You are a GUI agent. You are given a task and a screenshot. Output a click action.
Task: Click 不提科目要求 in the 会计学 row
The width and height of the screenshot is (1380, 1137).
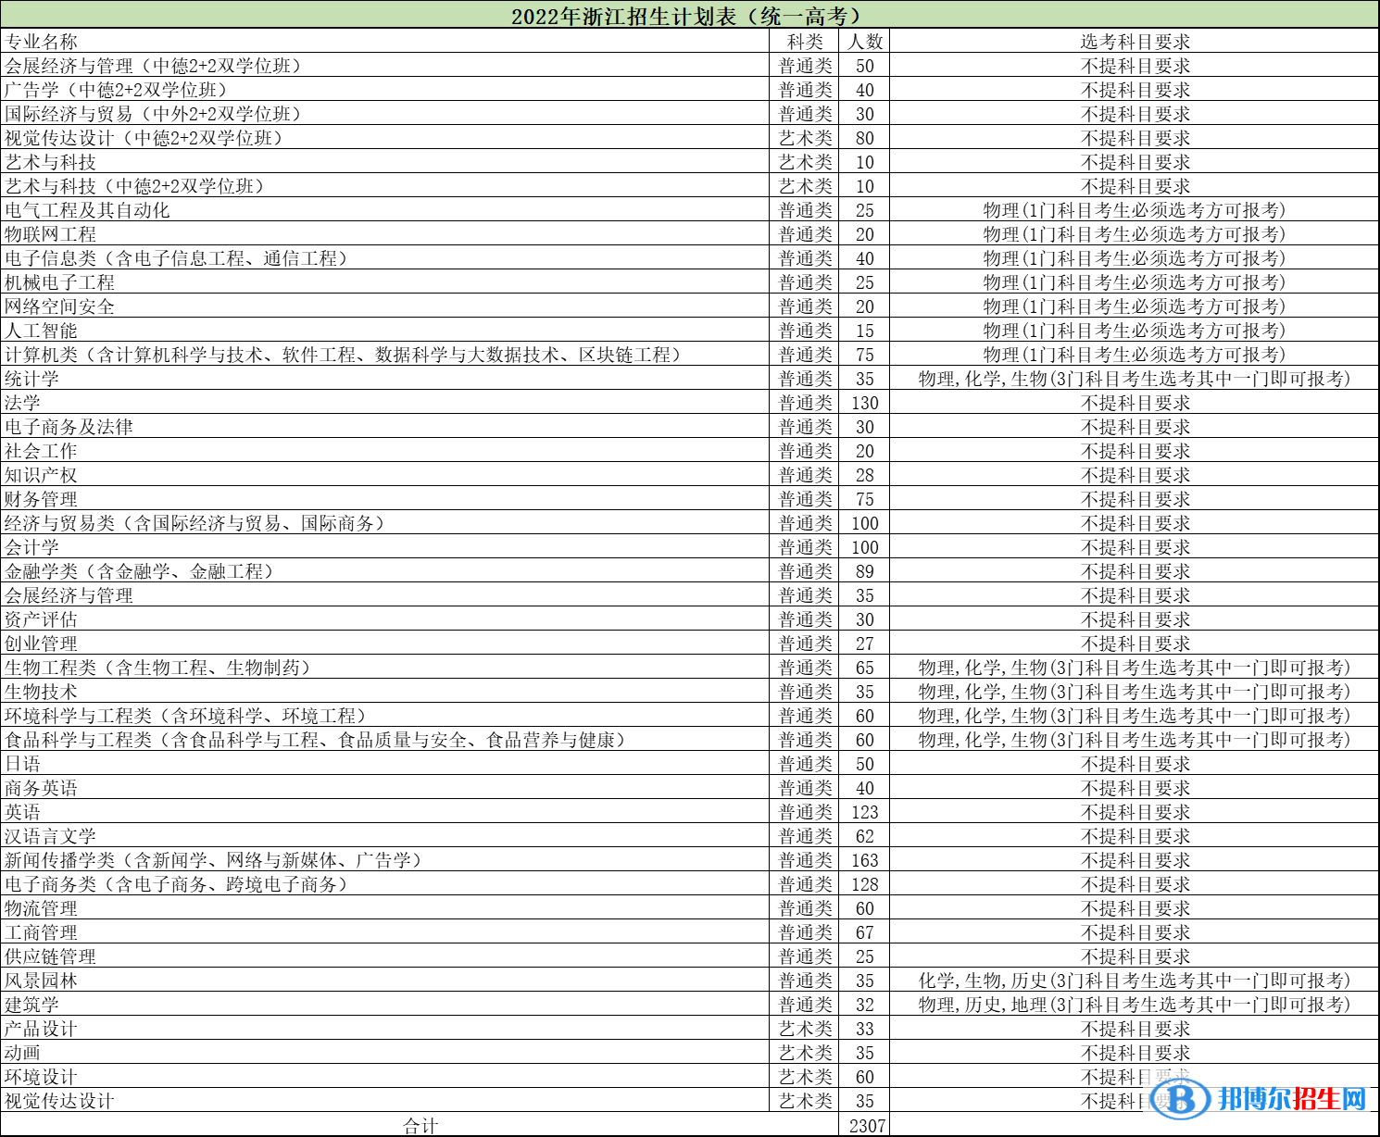pos(1135,546)
